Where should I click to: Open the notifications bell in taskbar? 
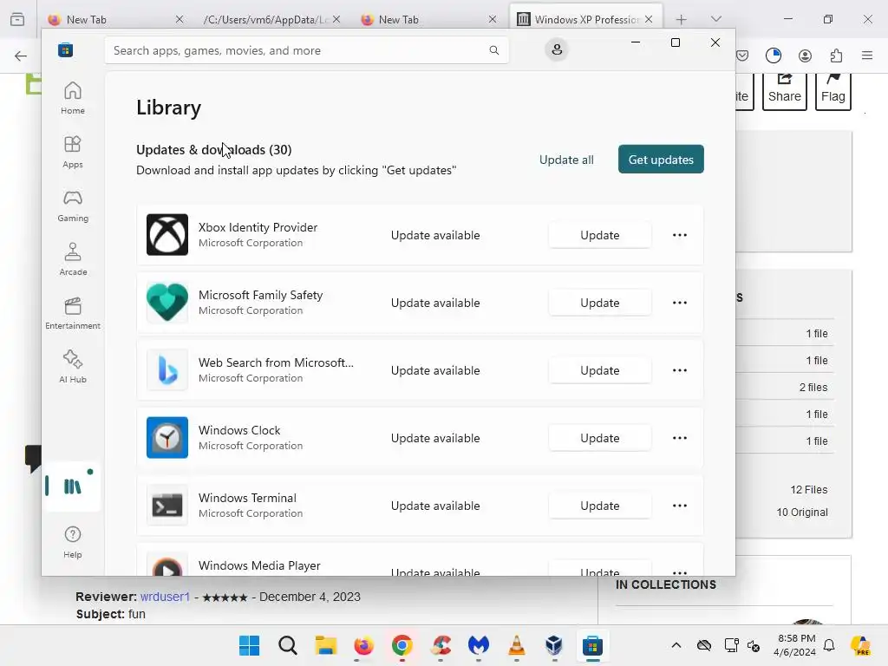(x=829, y=645)
